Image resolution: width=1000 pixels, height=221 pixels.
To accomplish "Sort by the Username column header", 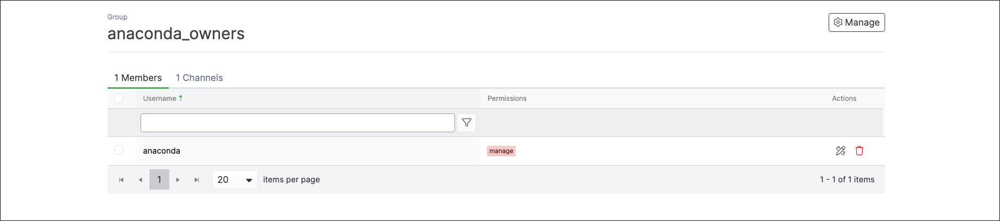I will click(x=160, y=98).
